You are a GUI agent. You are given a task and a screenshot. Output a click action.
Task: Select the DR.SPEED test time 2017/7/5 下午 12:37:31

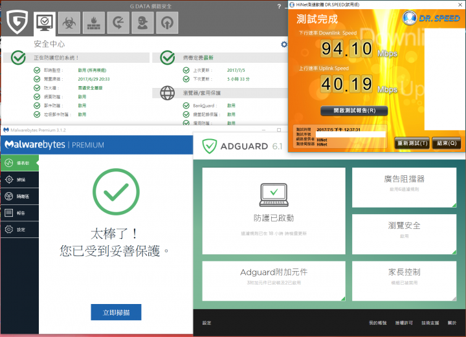tap(338, 130)
